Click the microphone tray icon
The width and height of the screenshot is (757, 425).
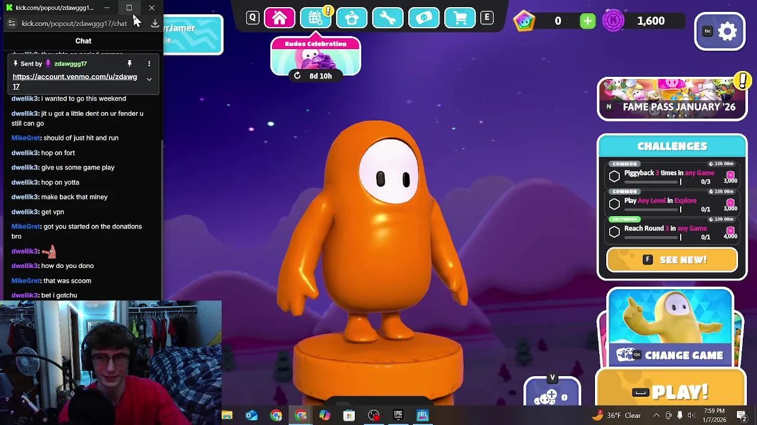[680, 416]
